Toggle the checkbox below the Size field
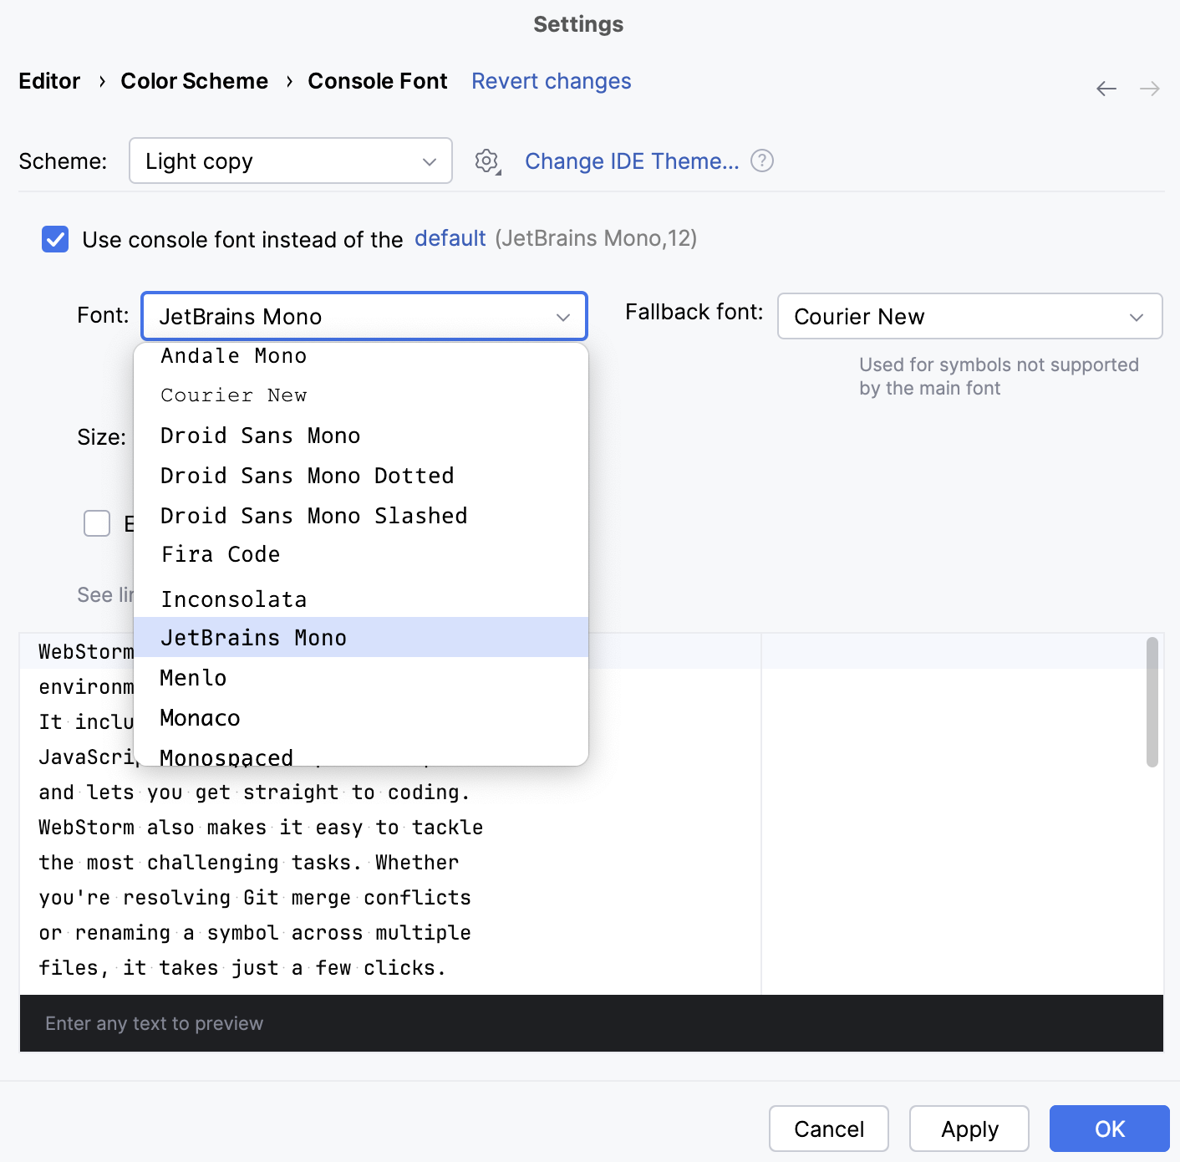This screenshot has width=1180, height=1162. coord(97,523)
